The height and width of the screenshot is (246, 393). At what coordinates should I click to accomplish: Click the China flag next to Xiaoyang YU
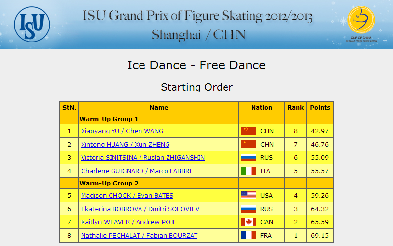click(x=249, y=131)
